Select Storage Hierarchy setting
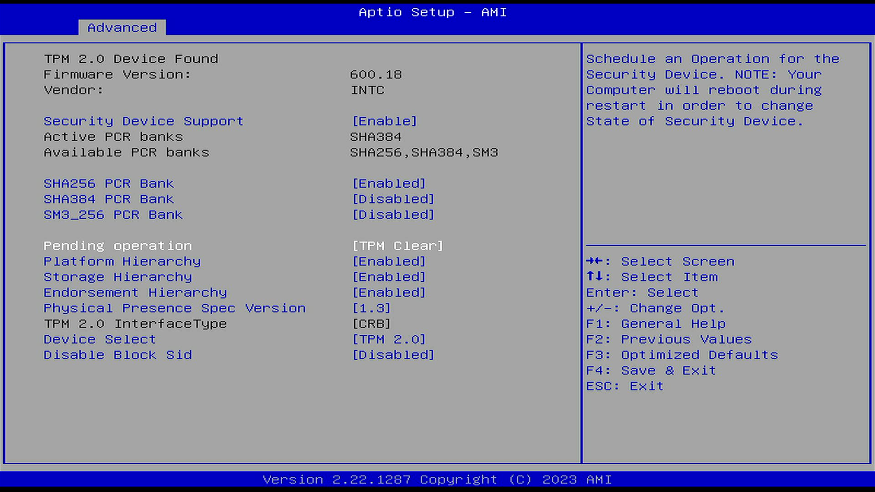The height and width of the screenshot is (492, 875). pos(118,277)
